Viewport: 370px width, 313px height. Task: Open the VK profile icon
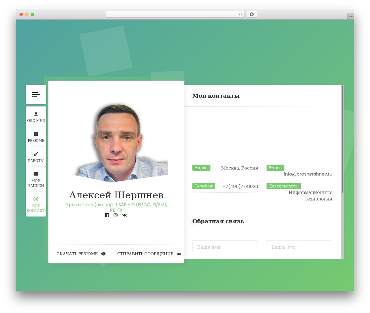pyautogui.click(x=125, y=215)
